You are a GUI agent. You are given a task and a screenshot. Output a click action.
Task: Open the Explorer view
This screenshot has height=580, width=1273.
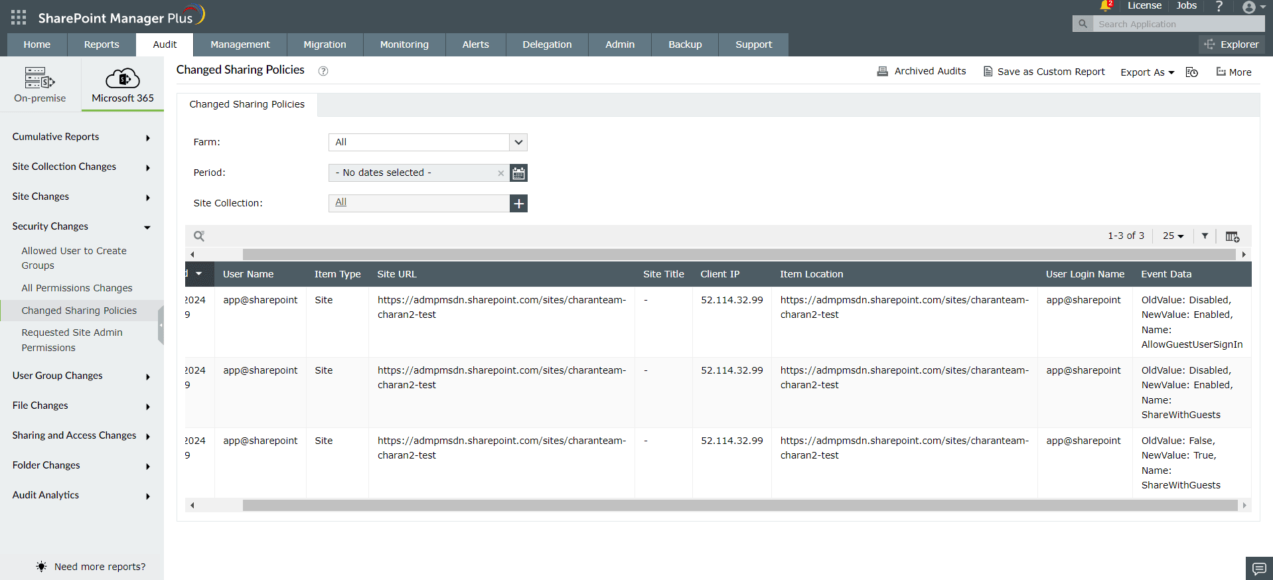(1232, 44)
